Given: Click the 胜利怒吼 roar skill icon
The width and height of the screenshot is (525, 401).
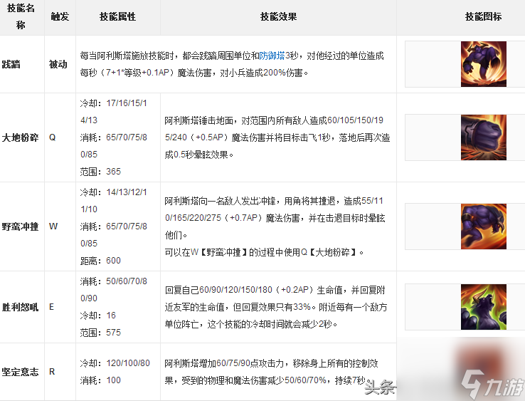Looking at the screenshot, I should [x=484, y=307].
